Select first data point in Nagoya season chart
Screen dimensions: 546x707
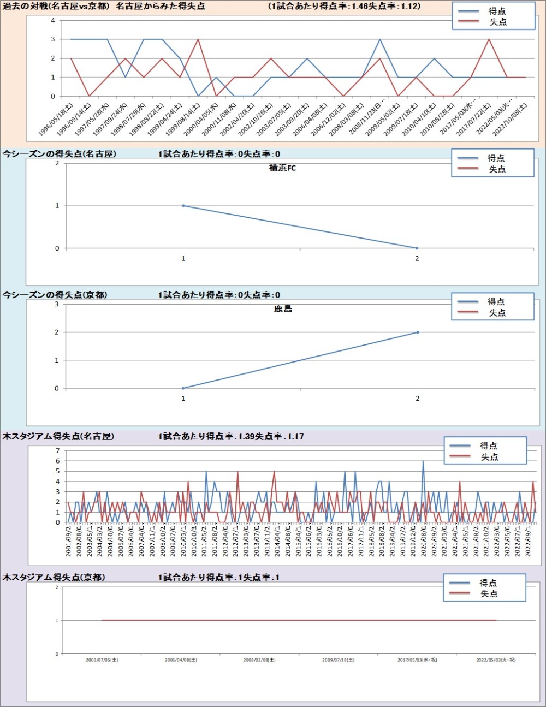(183, 206)
